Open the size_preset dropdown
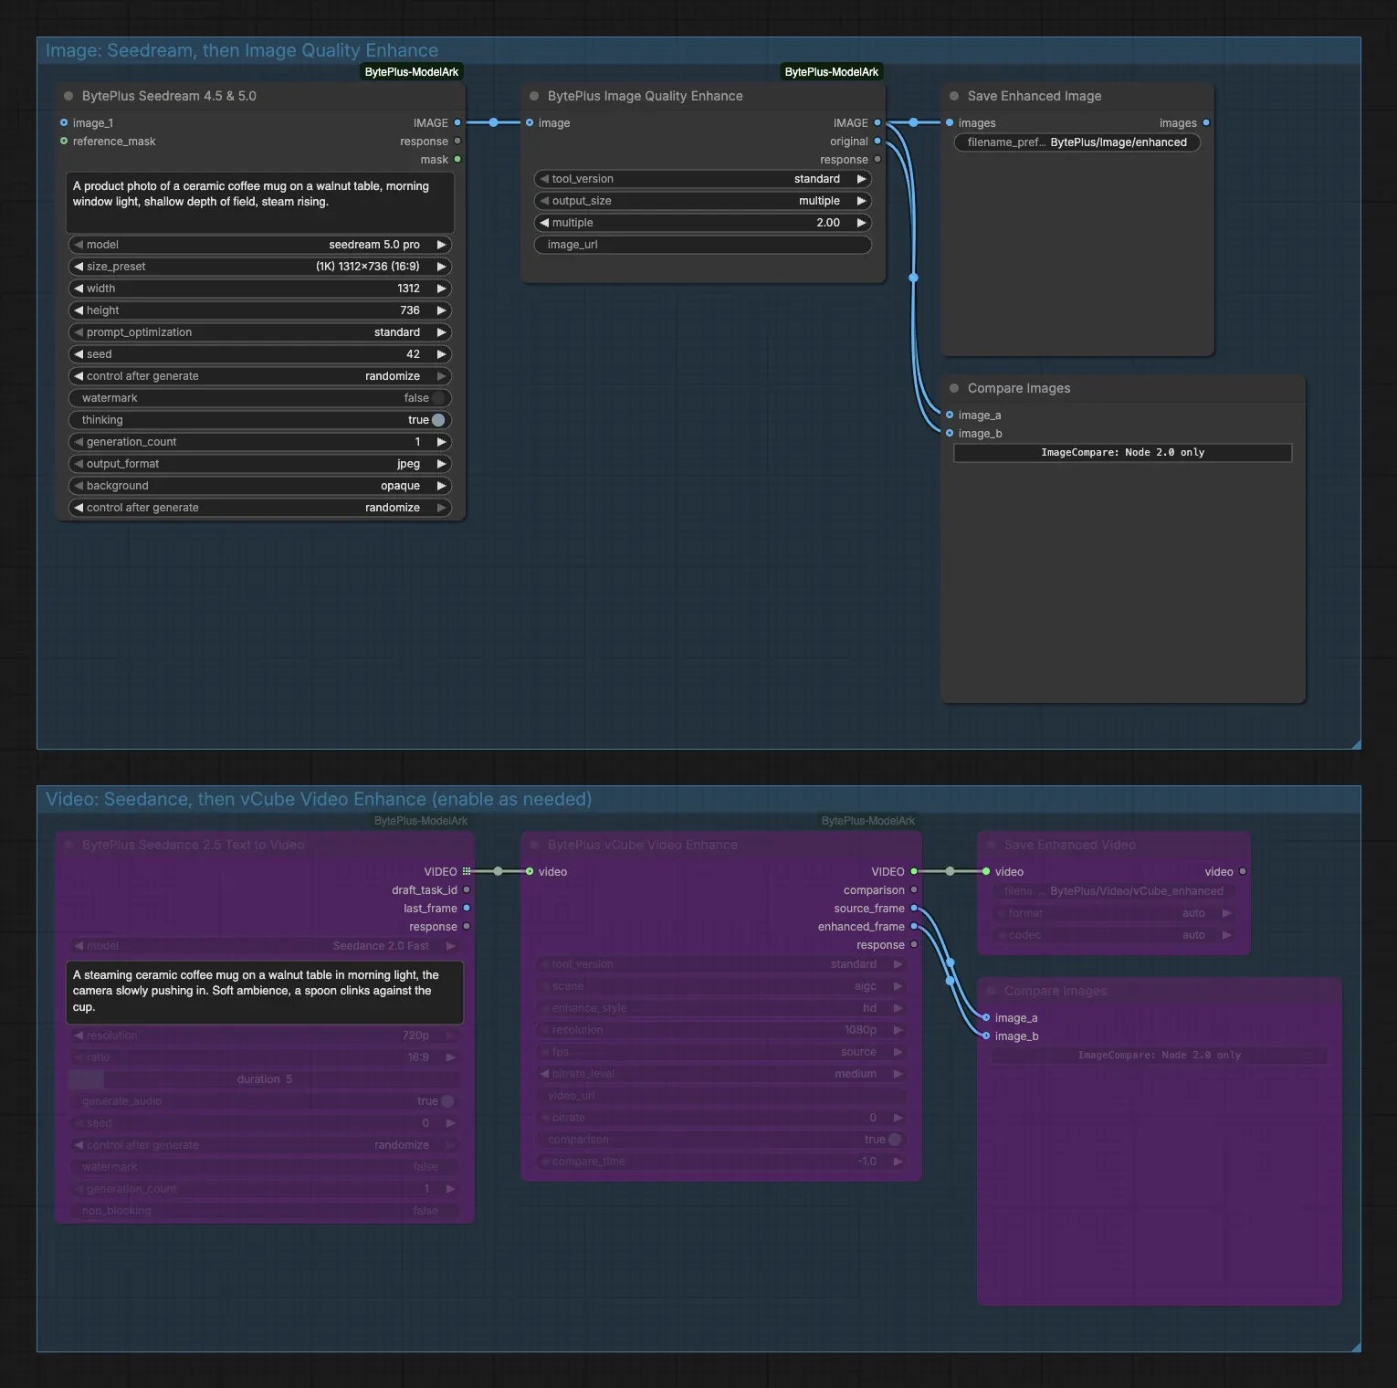 click(x=260, y=267)
